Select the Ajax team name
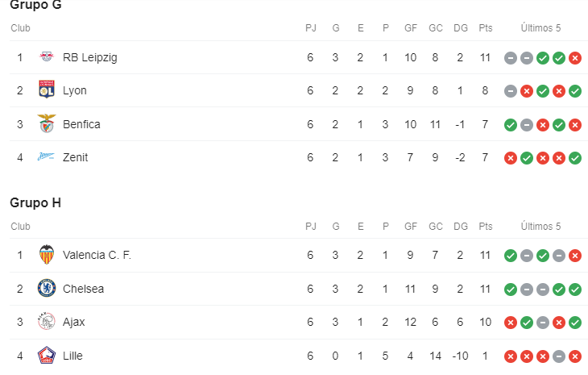588x375 pixels. point(74,322)
